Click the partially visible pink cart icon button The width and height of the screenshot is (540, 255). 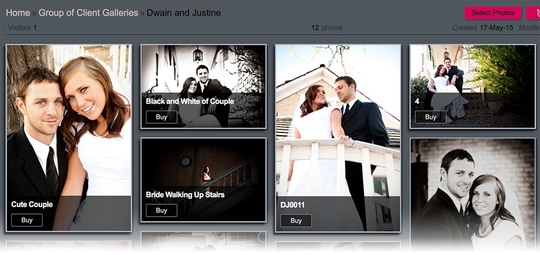(533, 13)
